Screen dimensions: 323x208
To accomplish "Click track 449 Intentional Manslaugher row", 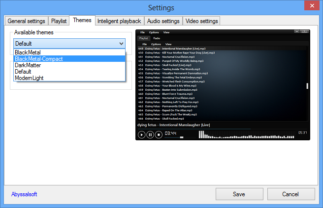I will (222, 49).
